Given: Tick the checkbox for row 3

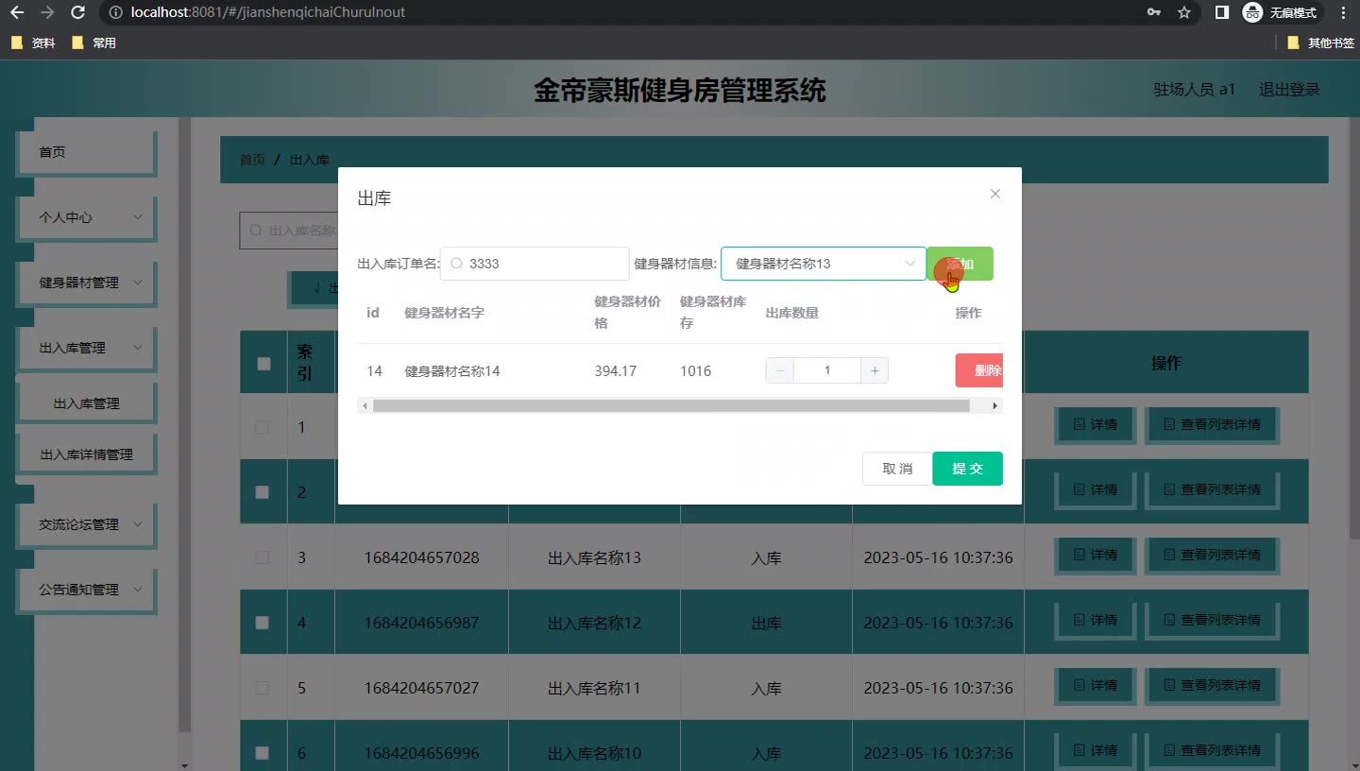Looking at the screenshot, I should click(x=263, y=557).
